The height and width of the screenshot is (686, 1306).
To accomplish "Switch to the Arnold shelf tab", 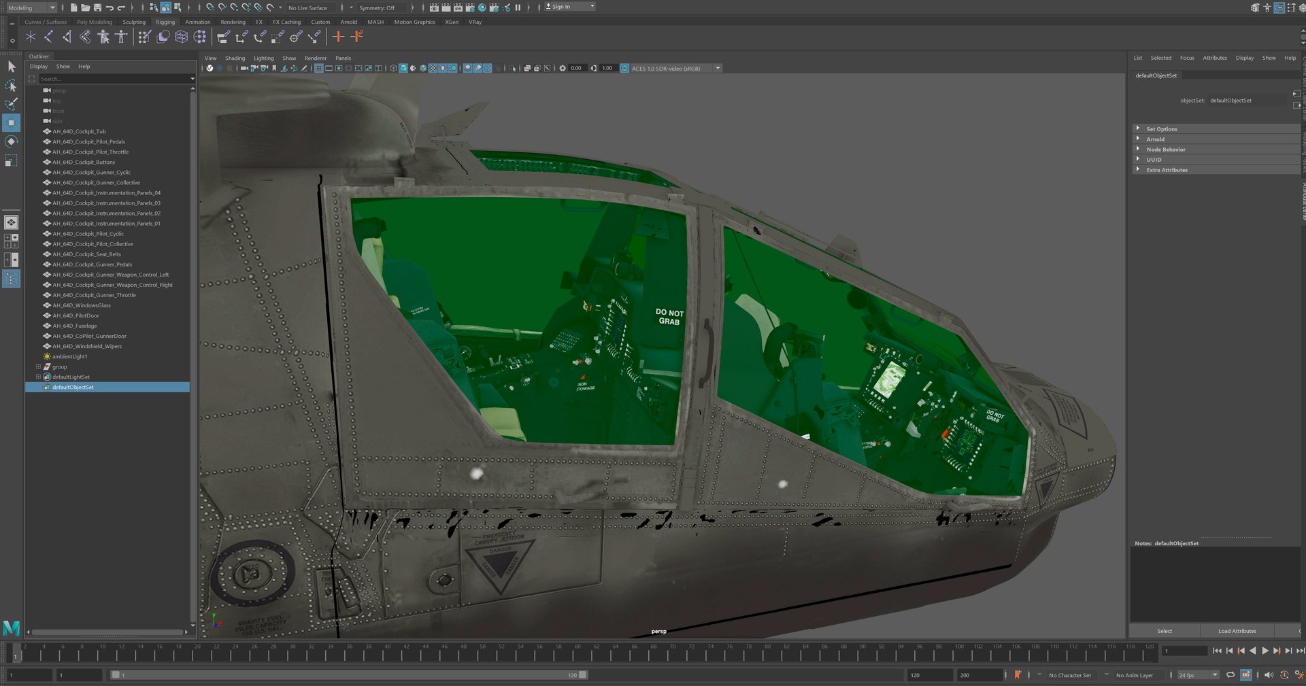I will [349, 22].
